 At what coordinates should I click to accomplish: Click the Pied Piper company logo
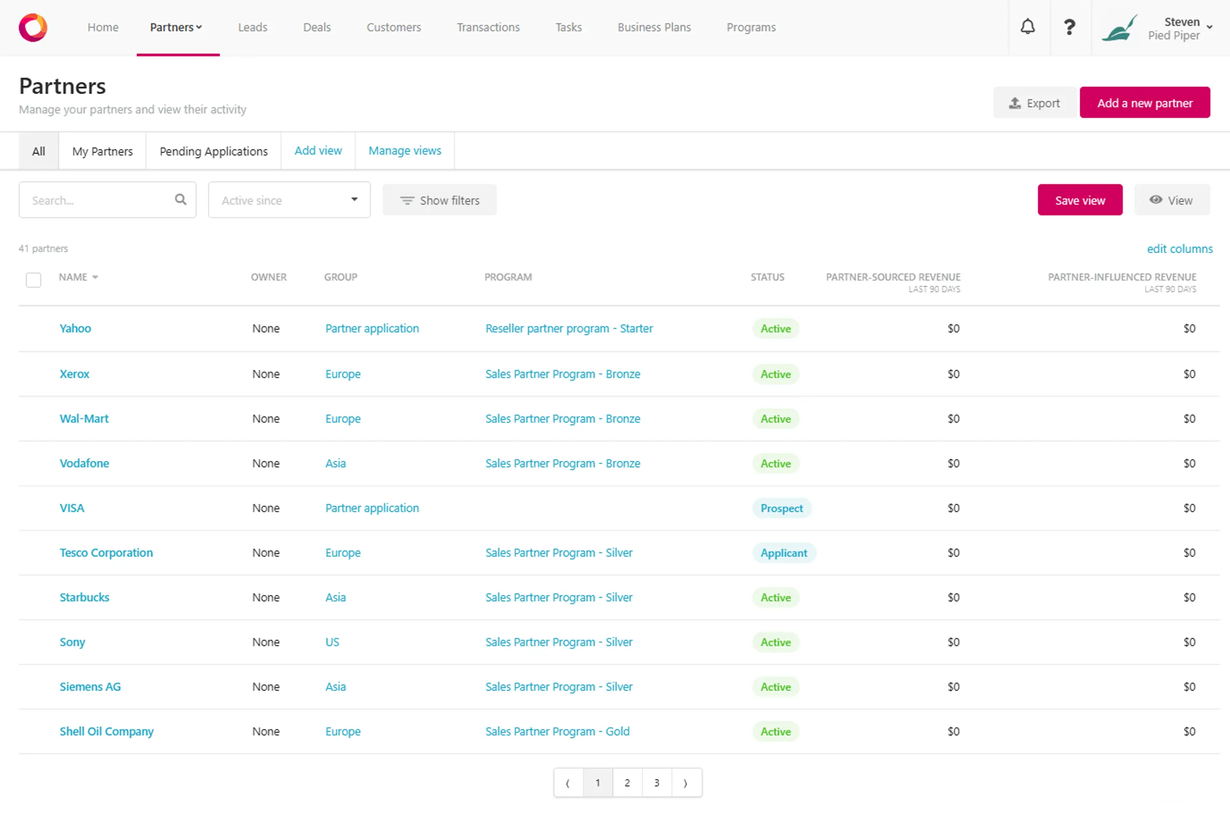(1119, 28)
